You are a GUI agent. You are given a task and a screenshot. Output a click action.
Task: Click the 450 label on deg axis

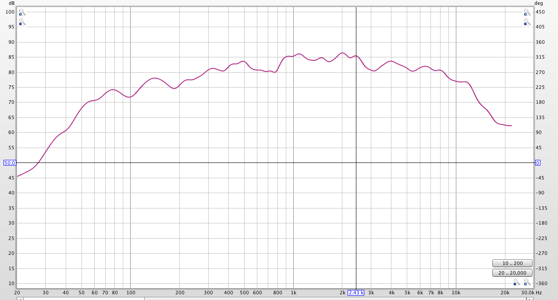[540, 12]
